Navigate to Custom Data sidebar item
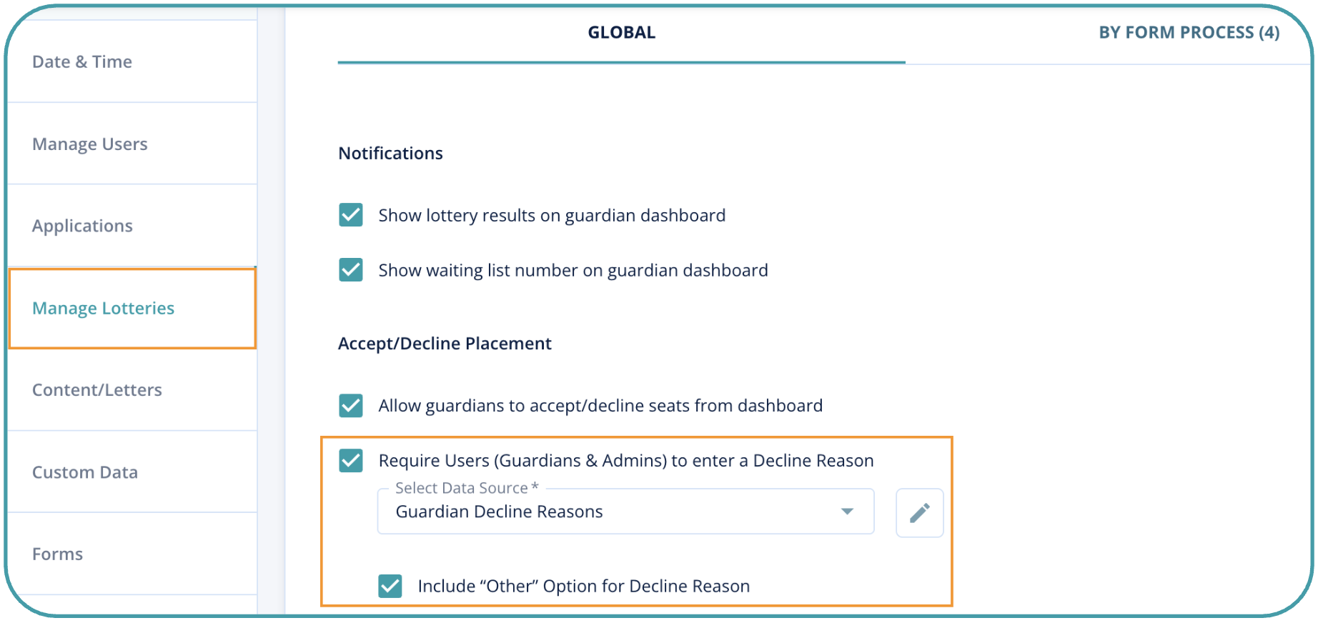This screenshot has width=1318, height=623. (85, 472)
